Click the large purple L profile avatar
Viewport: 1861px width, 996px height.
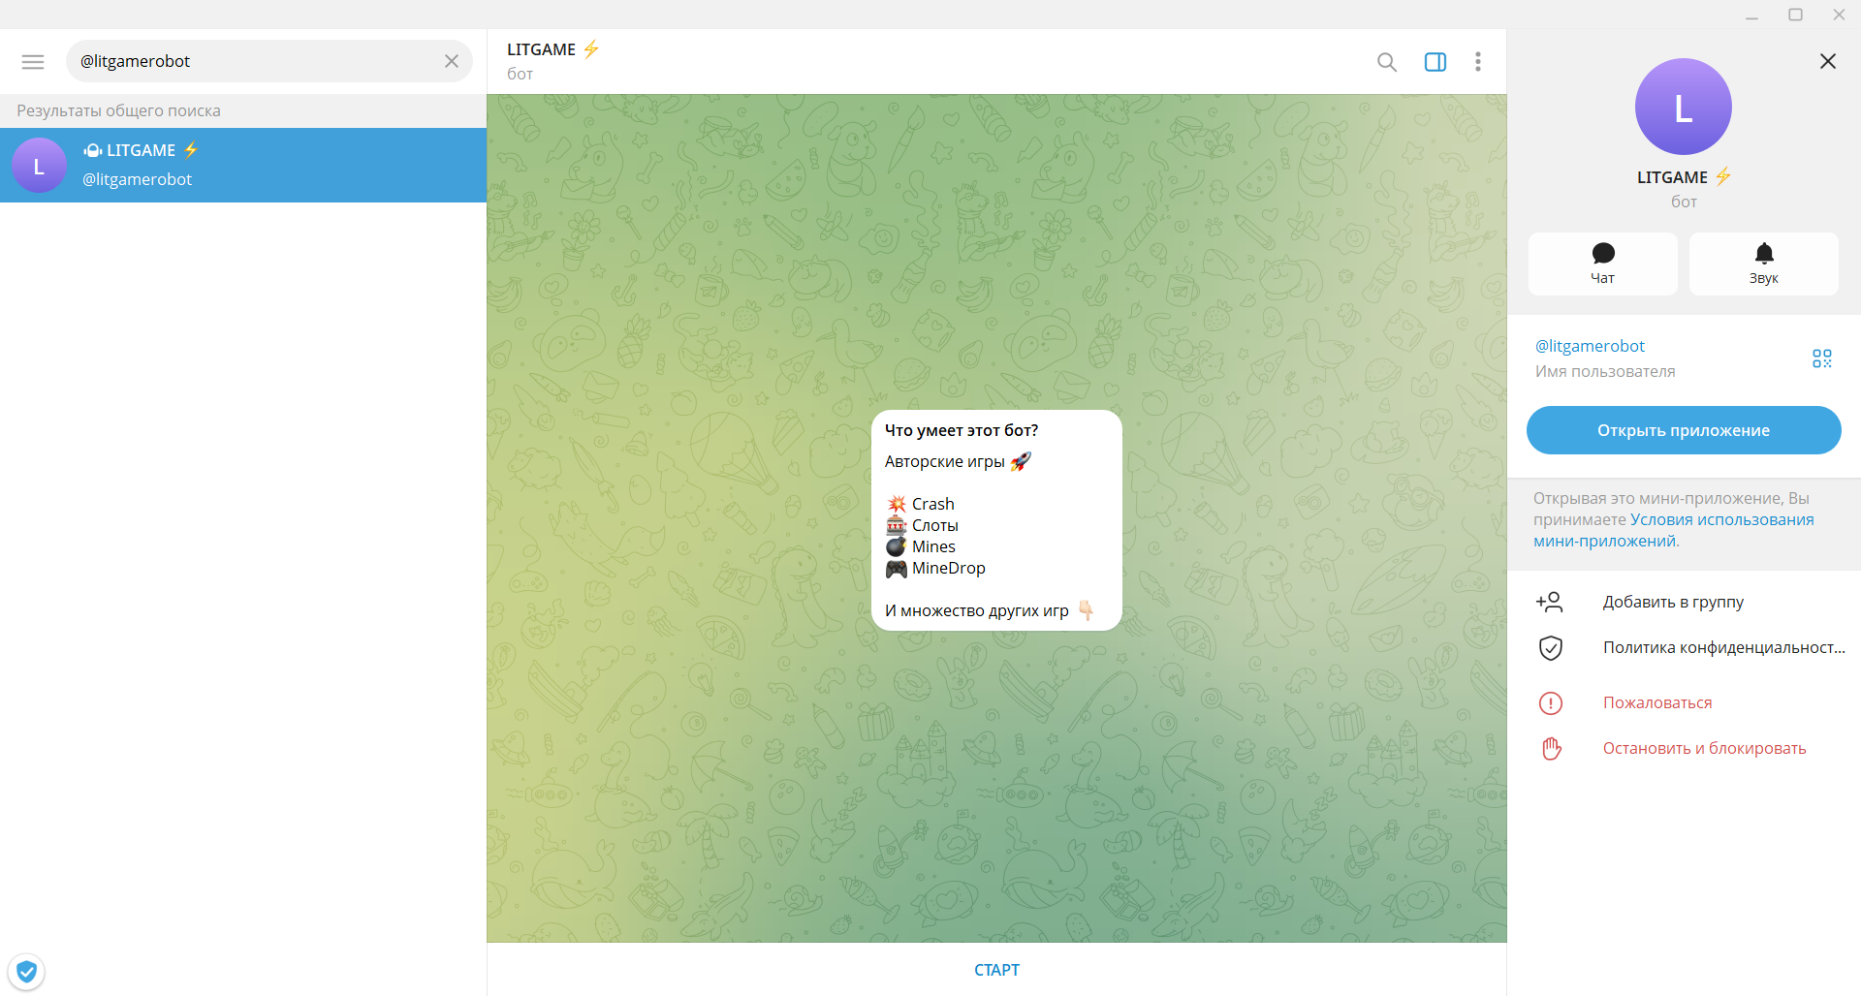(1684, 107)
